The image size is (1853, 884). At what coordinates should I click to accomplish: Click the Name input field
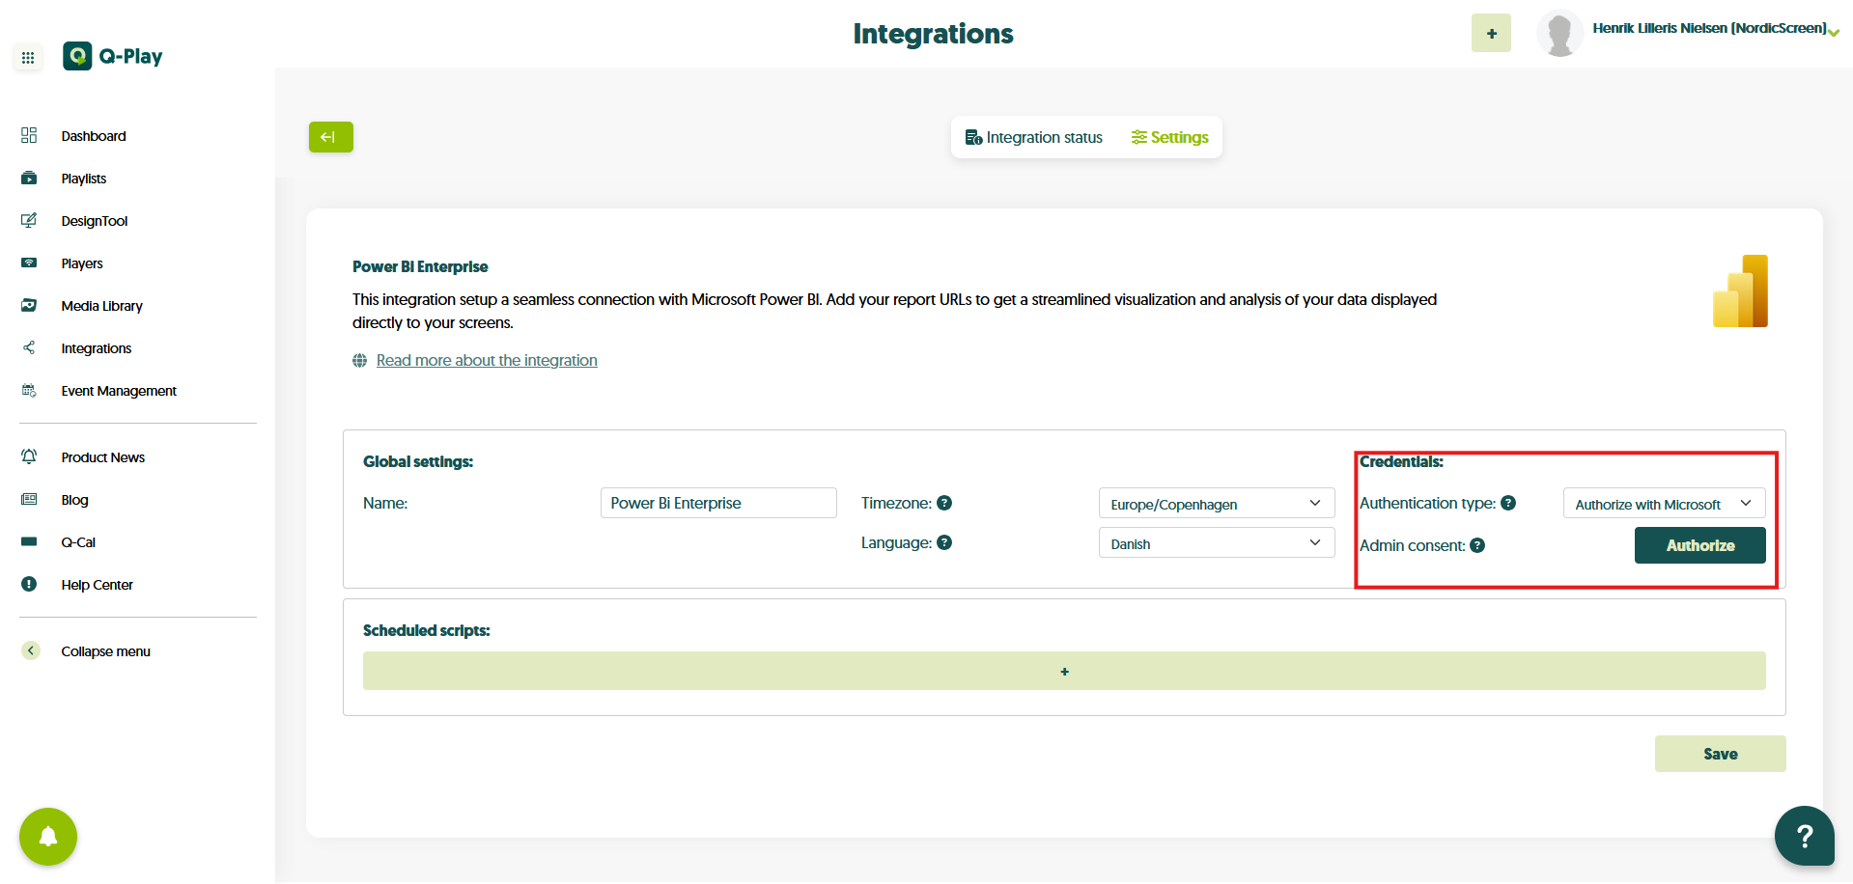717,503
